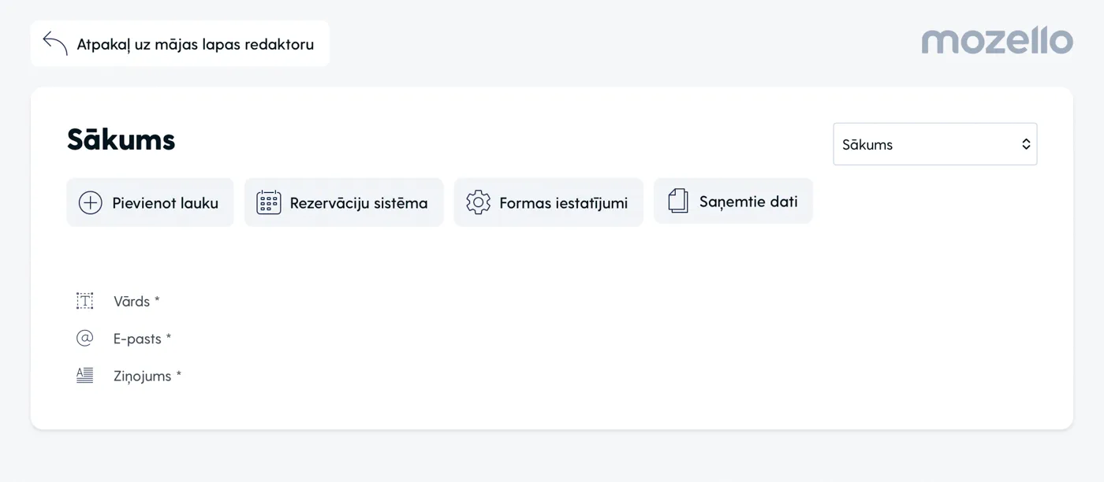Click the received data documents icon
Screen dimensions: 1104x482
tap(678, 201)
